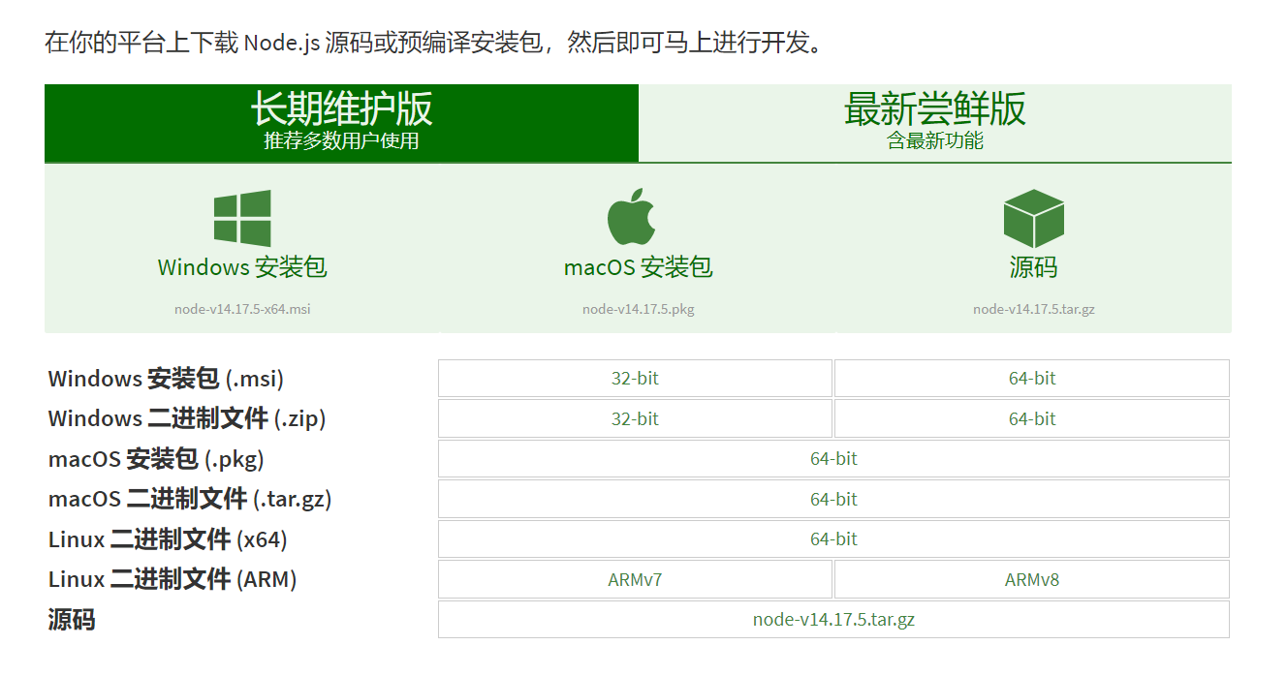This screenshot has width=1287, height=676.
Task: Click the source code cube icon
Action: click(x=1034, y=218)
